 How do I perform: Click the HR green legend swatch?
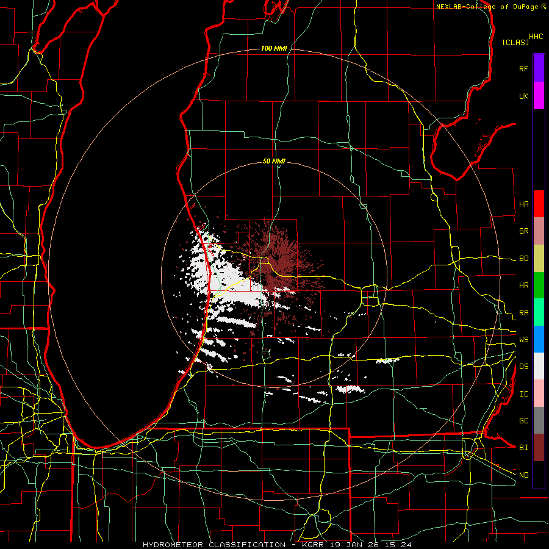pyautogui.click(x=539, y=285)
